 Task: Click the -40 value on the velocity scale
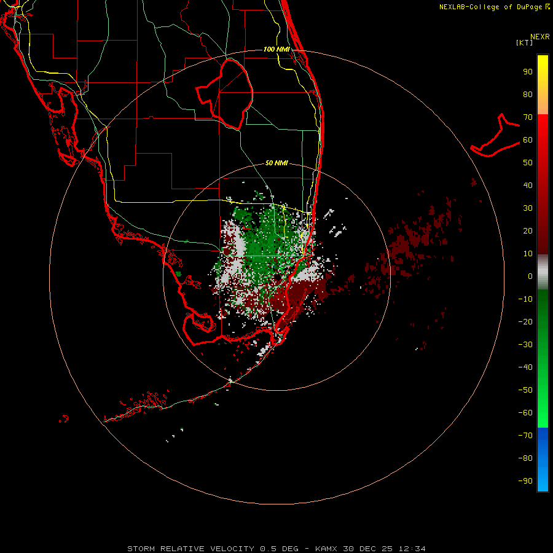tap(525, 367)
